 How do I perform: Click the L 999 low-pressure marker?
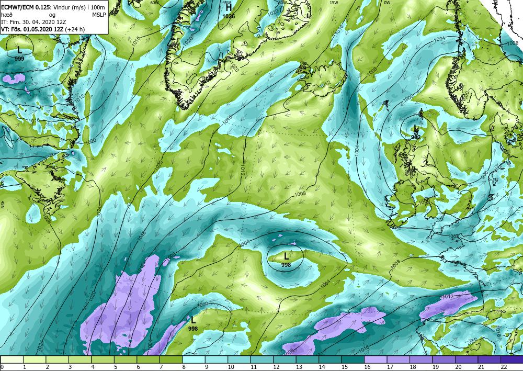coord(19,54)
